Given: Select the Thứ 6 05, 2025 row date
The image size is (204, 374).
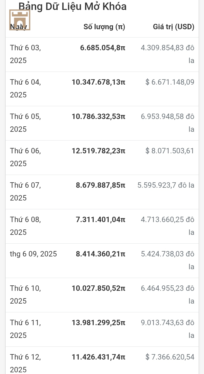Looking at the screenshot, I should click(26, 123).
